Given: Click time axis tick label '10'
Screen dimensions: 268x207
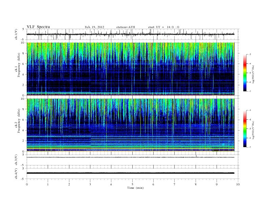Looking at the screenshot, I should (x=238, y=184).
